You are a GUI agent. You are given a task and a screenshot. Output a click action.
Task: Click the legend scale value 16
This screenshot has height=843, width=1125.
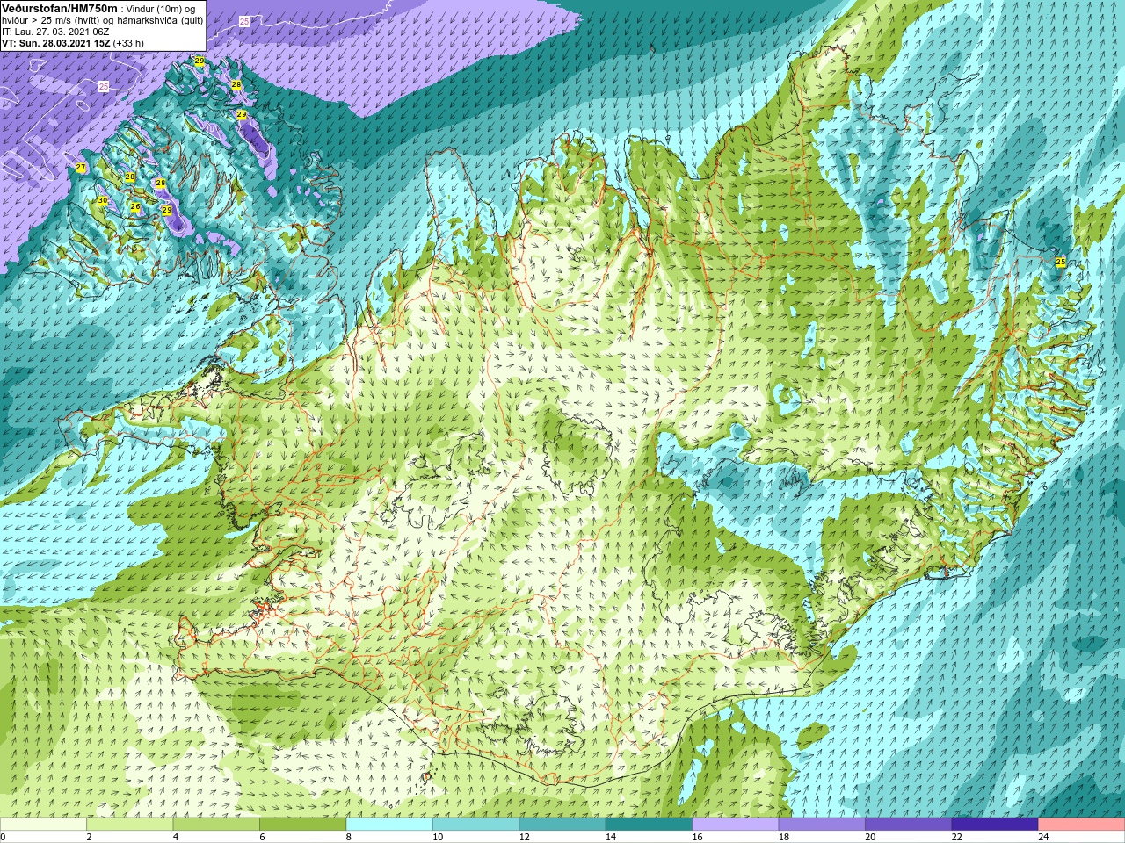pos(698,837)
